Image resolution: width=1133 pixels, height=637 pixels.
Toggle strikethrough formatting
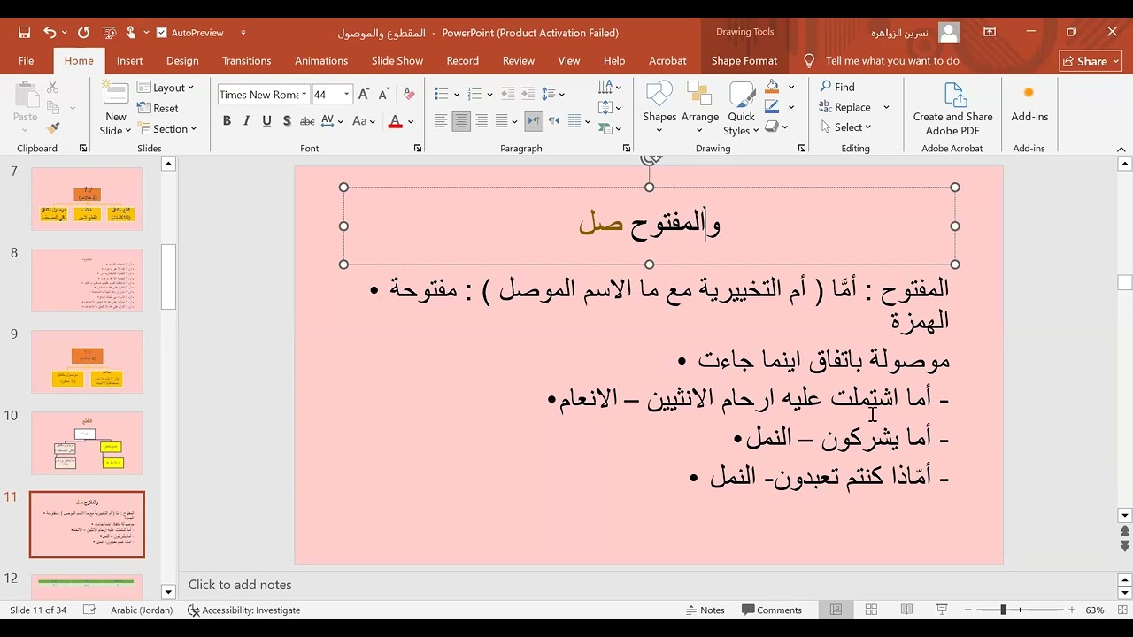coord(307,121)
